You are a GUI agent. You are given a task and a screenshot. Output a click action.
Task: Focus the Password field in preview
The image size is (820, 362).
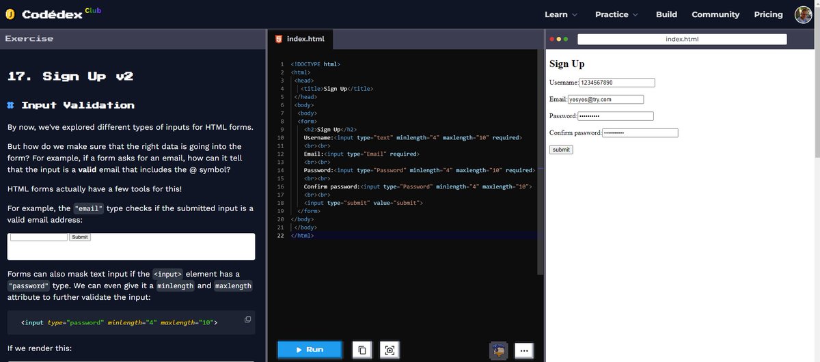pos(615,116)
